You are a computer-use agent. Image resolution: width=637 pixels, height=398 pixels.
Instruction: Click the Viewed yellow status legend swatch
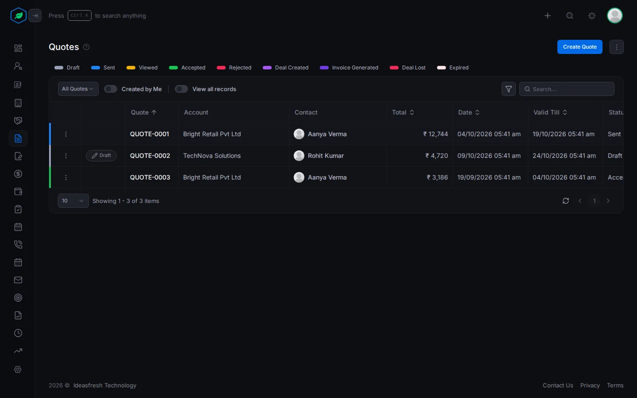131,68
